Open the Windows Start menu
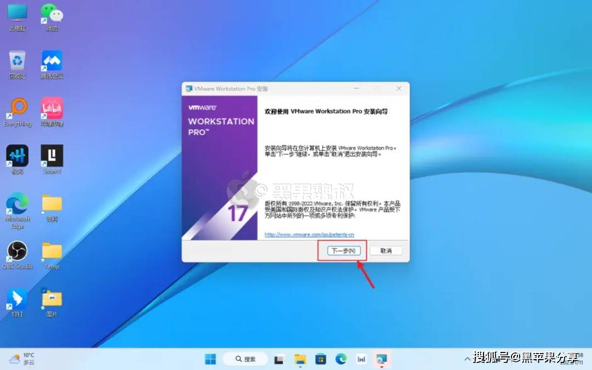This screenshot has height=370, width=592. point(210,359)
